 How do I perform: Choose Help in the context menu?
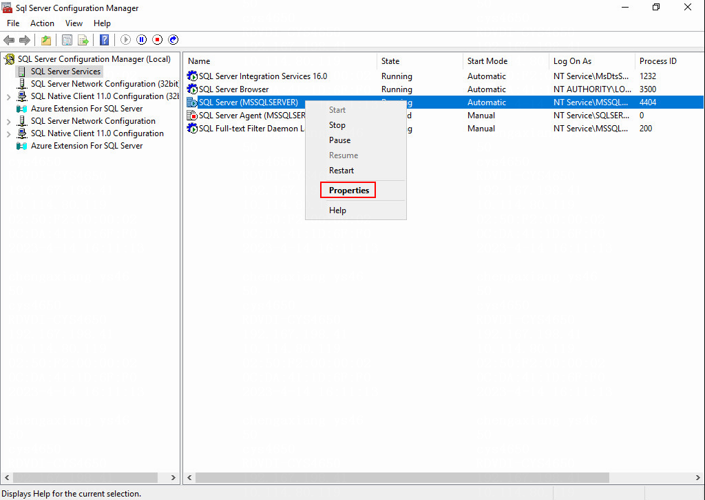pyautogui.click(x=356, y=210)
